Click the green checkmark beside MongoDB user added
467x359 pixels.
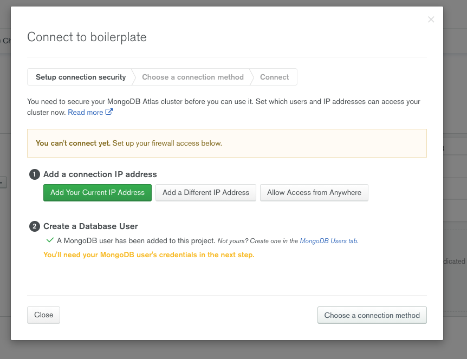click(x=50, y=240)
